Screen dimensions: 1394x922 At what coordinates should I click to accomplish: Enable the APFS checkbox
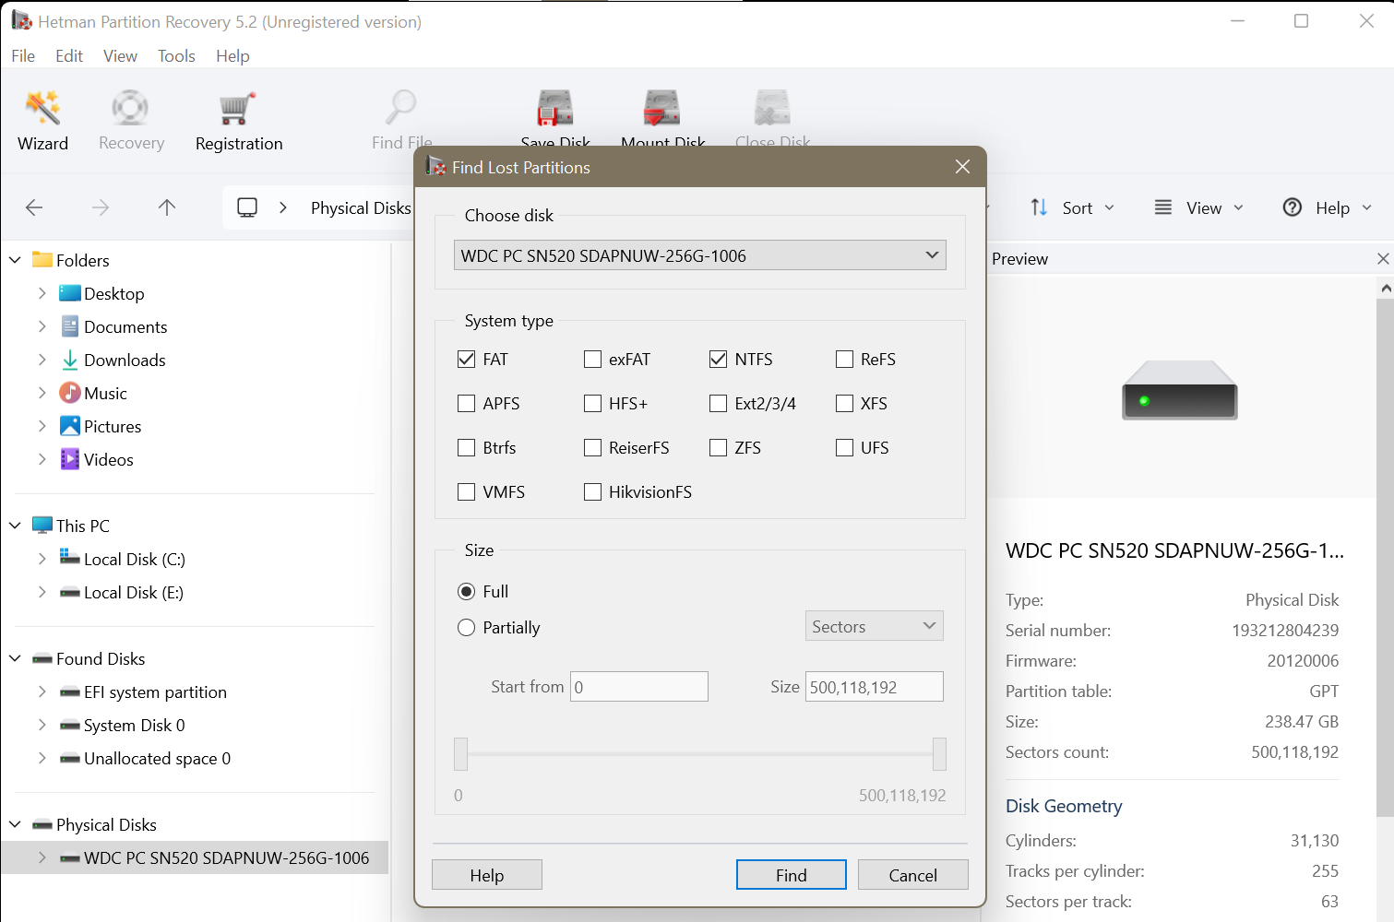[x=467, y=404]
